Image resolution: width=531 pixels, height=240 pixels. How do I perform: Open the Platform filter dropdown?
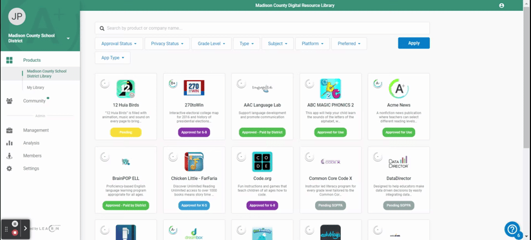313,44
